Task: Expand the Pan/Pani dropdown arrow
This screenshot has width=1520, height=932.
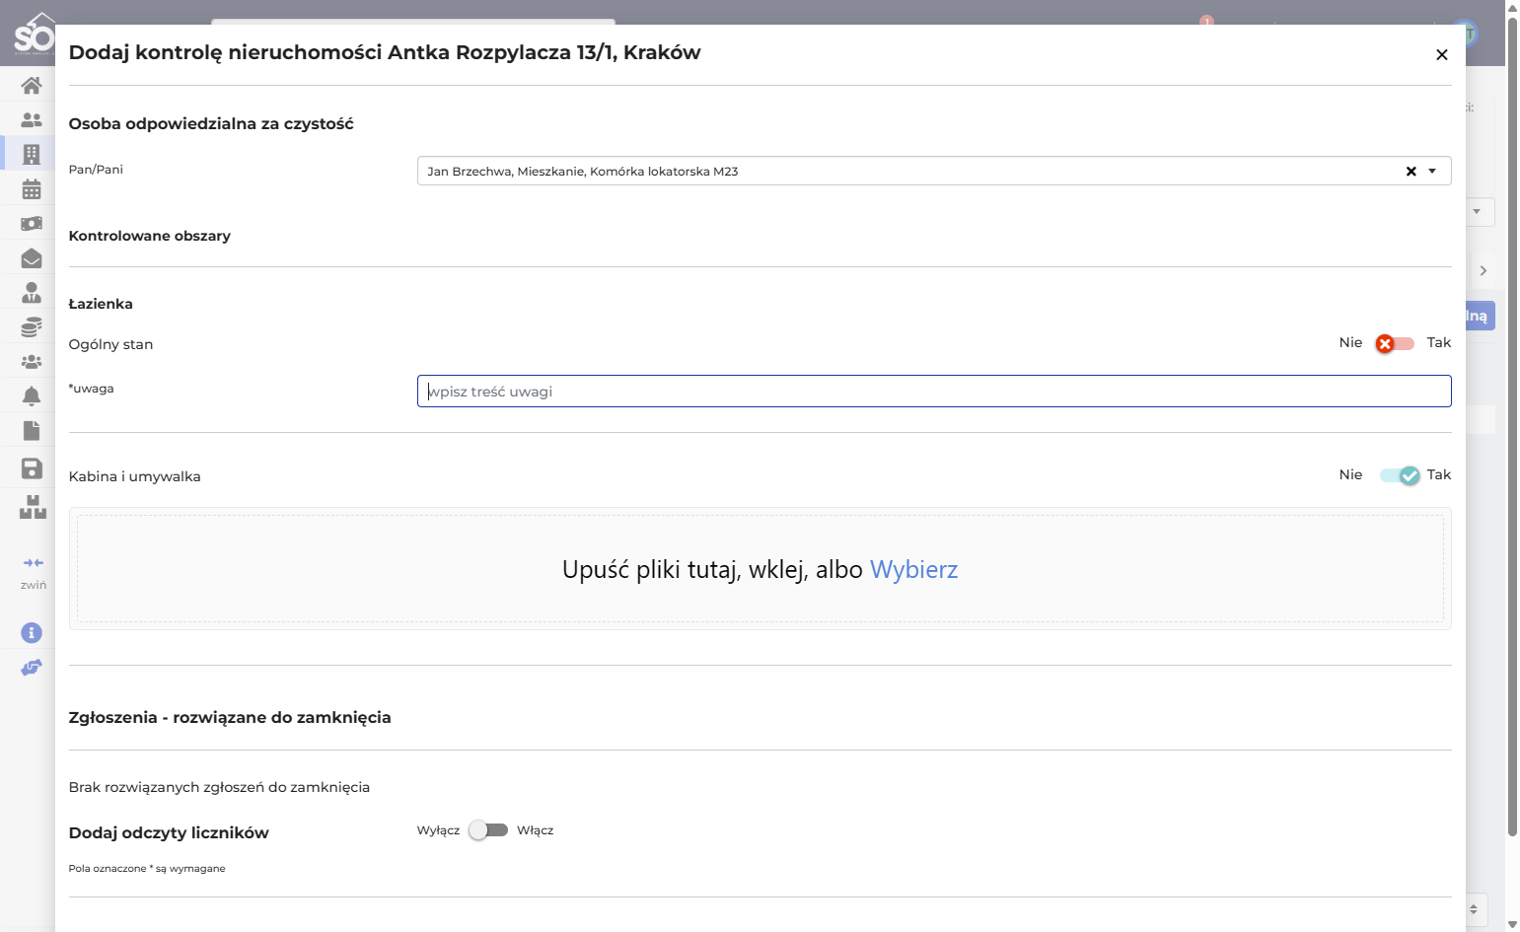Action: 1432,171
